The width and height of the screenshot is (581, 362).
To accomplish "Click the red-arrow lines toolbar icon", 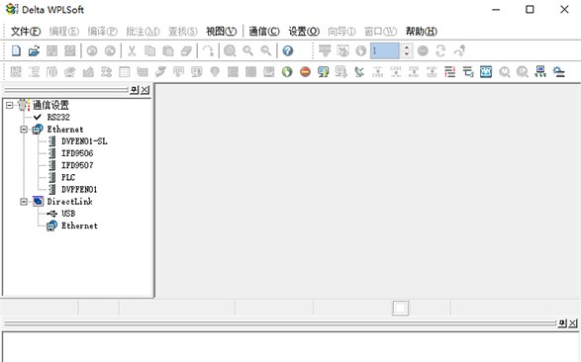I will click(x=449, y=71).
